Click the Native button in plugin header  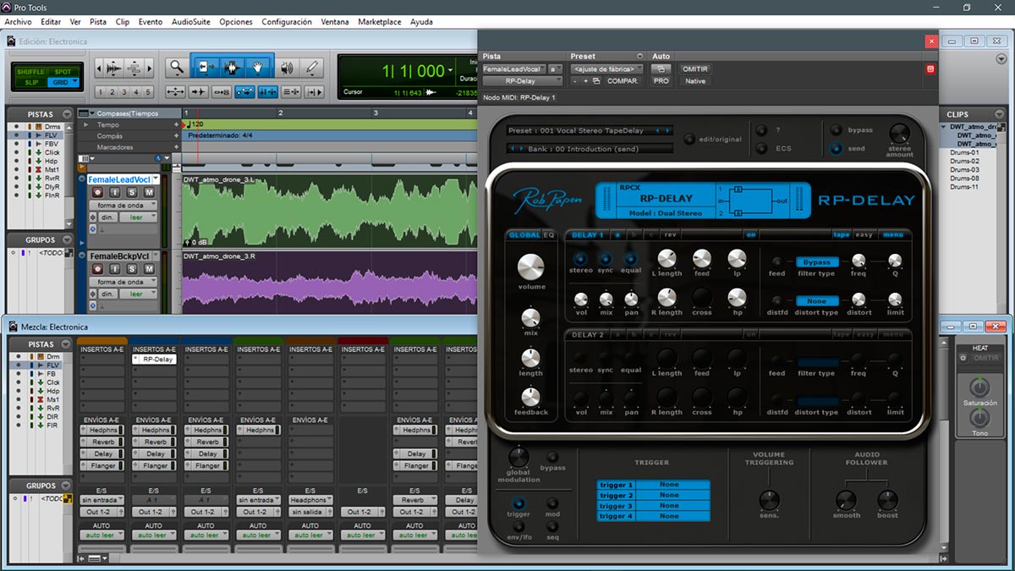[695, 81]
